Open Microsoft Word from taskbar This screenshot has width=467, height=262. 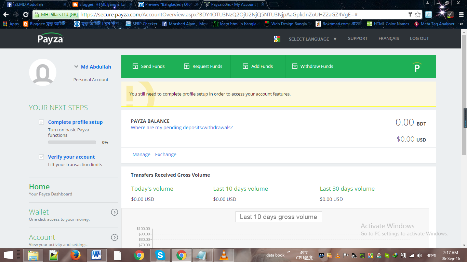(x=96, y=255)
